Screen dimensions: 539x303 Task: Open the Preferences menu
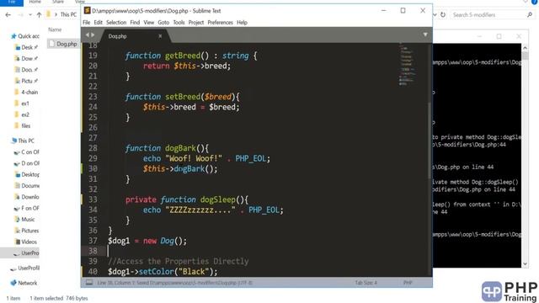pyautogui.click(x=220, y=23)
